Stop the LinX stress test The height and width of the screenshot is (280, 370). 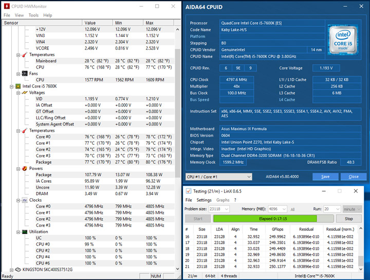click(x=349, y=219)
